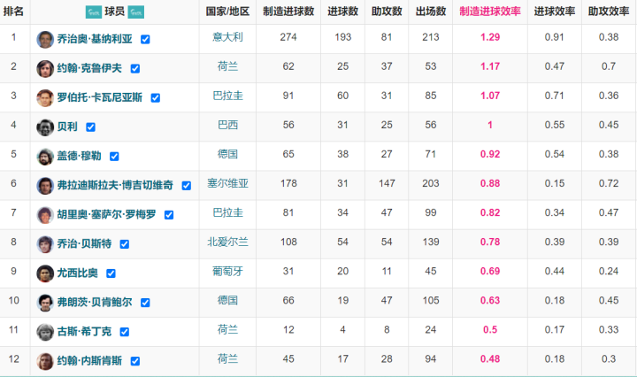Click the teal icon left of 球员 header
The height and width of the screenshot is (377, 637).
[93, 12]
